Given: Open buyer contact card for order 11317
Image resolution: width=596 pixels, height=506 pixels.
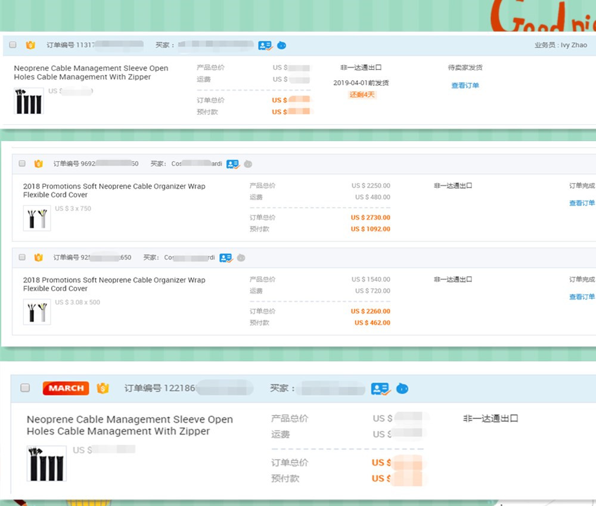Looking at the screenshot, I should pos(265,45).
